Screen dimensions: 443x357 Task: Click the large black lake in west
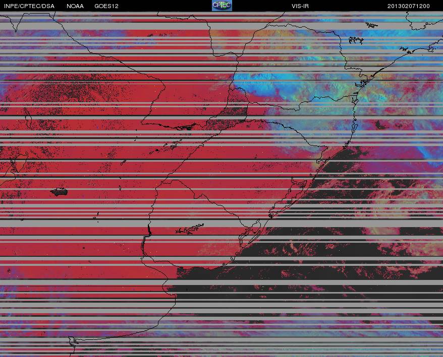click(x=59, y=192)
